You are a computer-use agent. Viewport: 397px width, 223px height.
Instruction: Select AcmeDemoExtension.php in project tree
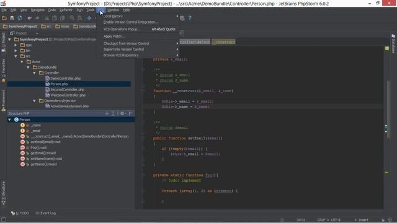click(x=67, y=106)
